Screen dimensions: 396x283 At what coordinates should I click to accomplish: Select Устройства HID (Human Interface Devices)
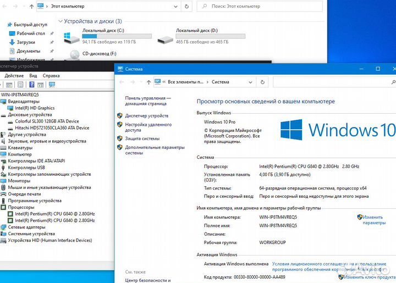50,240
